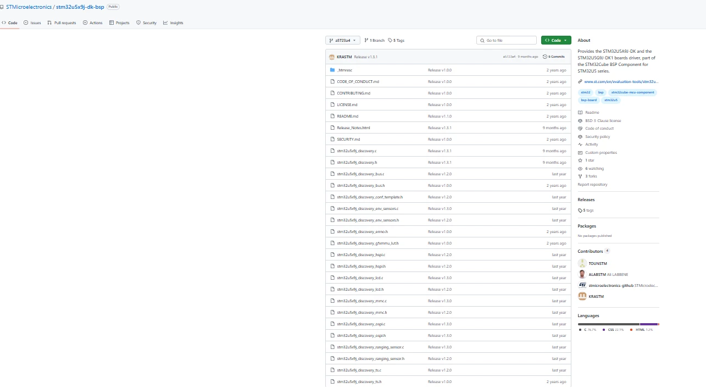View the 1 Branch link
Image resolution: width=706 pixels, height=388 pixels.
pyautogui.click(x=375, y=40)
